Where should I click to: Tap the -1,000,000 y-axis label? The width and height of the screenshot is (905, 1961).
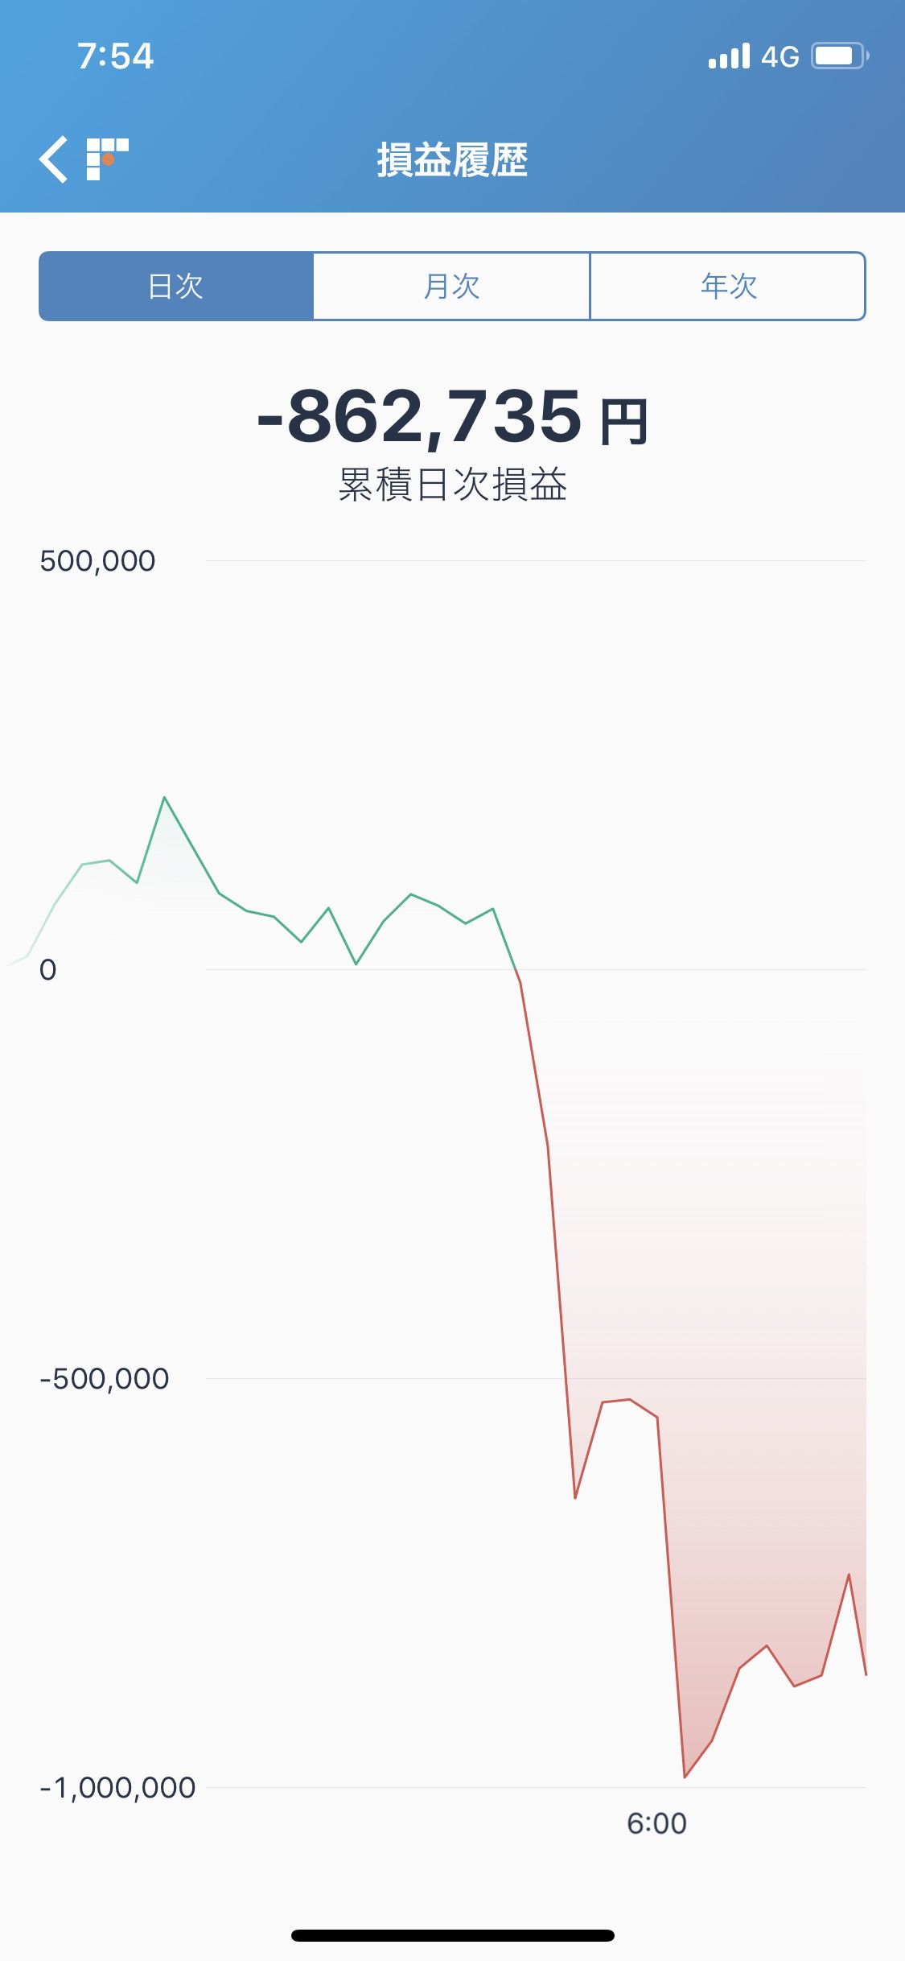118,1788
